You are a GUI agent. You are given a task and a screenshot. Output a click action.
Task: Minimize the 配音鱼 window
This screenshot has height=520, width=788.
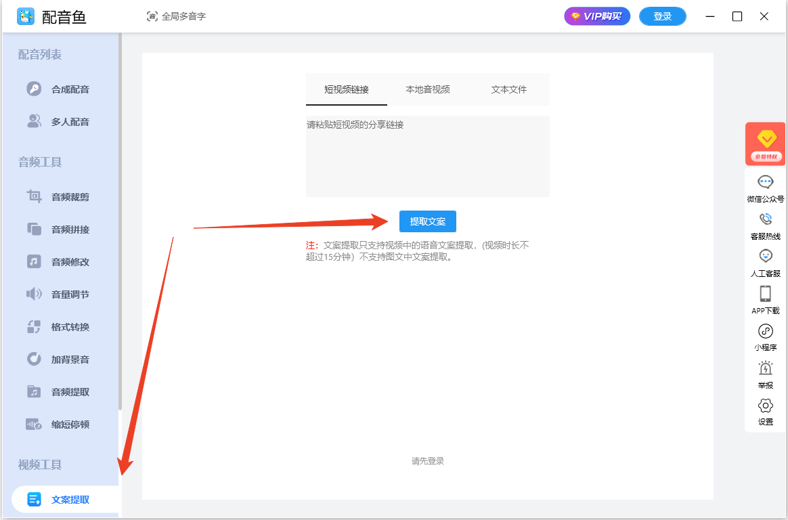click(x=710, y=16)
